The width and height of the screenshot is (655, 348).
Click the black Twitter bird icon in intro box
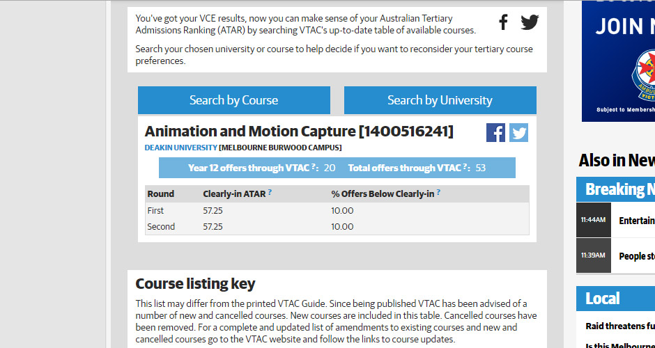click(530, 22)
